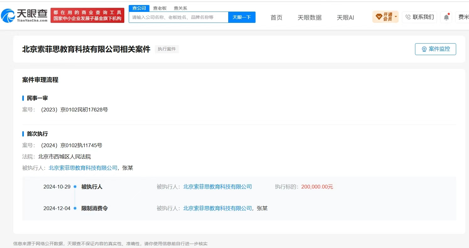Switch to the 查关系 tab
This screenshot has width=469, height=248.
[181, 8]
